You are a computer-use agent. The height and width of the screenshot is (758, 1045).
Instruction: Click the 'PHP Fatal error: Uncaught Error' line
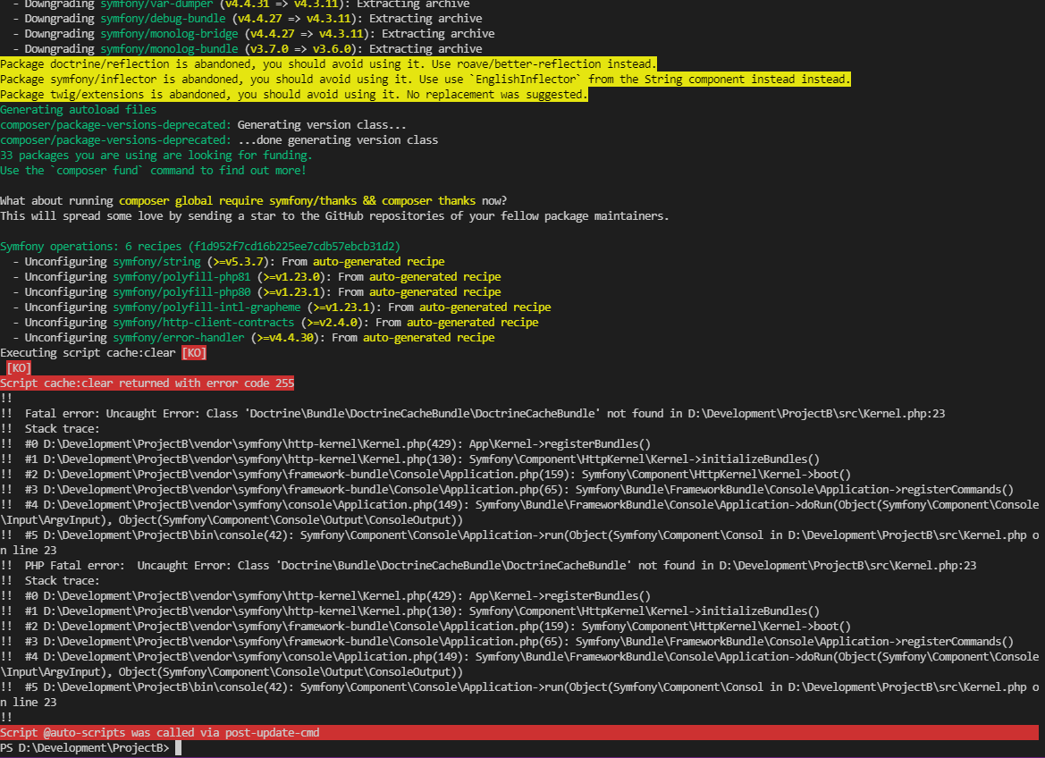[488, 565]
